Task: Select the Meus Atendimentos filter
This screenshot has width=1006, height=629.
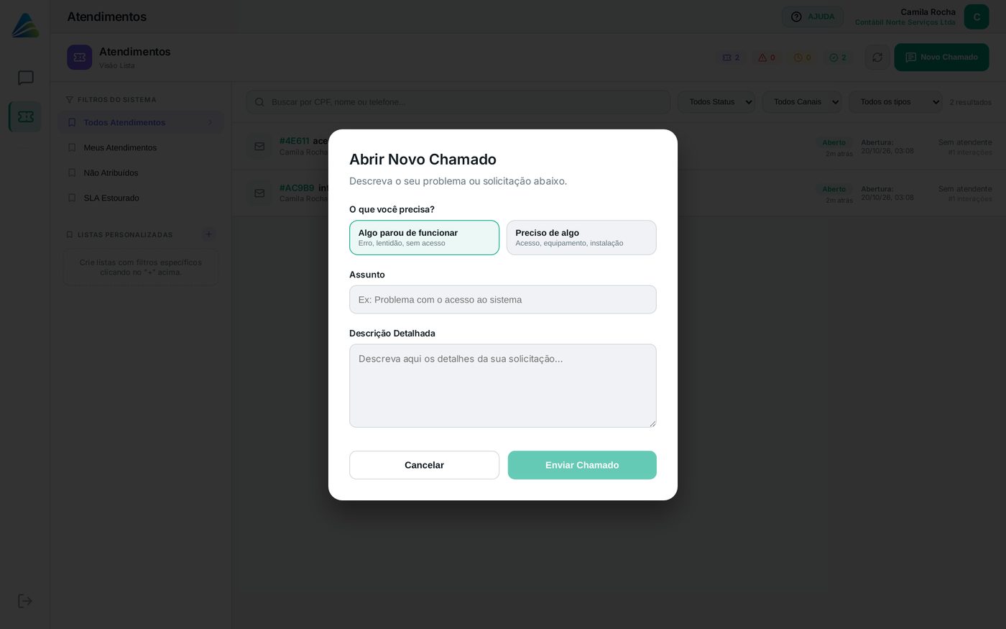Action: [141, 148]
